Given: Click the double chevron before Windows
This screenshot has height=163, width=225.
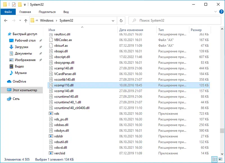Looking at the screenshot, I should tap(37, 20).
